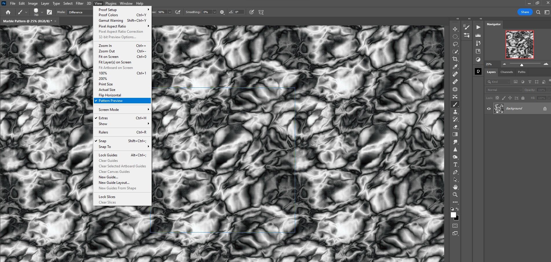This screenshot has height=262, width=551.
Task: Activate the Crop tool
Action: click(455, 59)
